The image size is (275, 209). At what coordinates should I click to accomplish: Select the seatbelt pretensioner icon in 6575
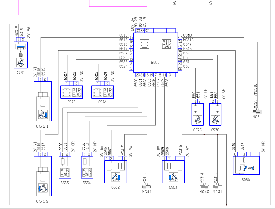click(x=197, y=120)
